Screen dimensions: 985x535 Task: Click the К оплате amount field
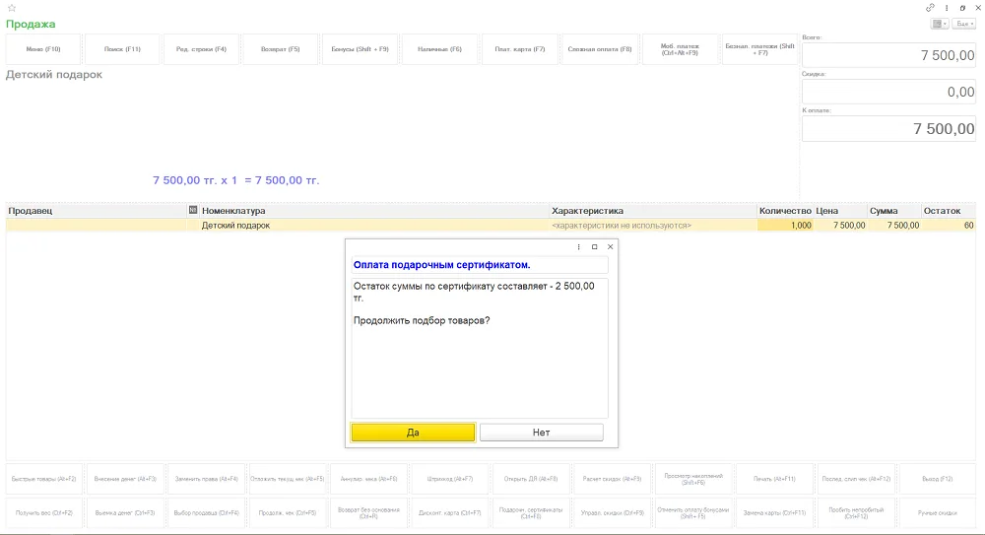[888, 129]
